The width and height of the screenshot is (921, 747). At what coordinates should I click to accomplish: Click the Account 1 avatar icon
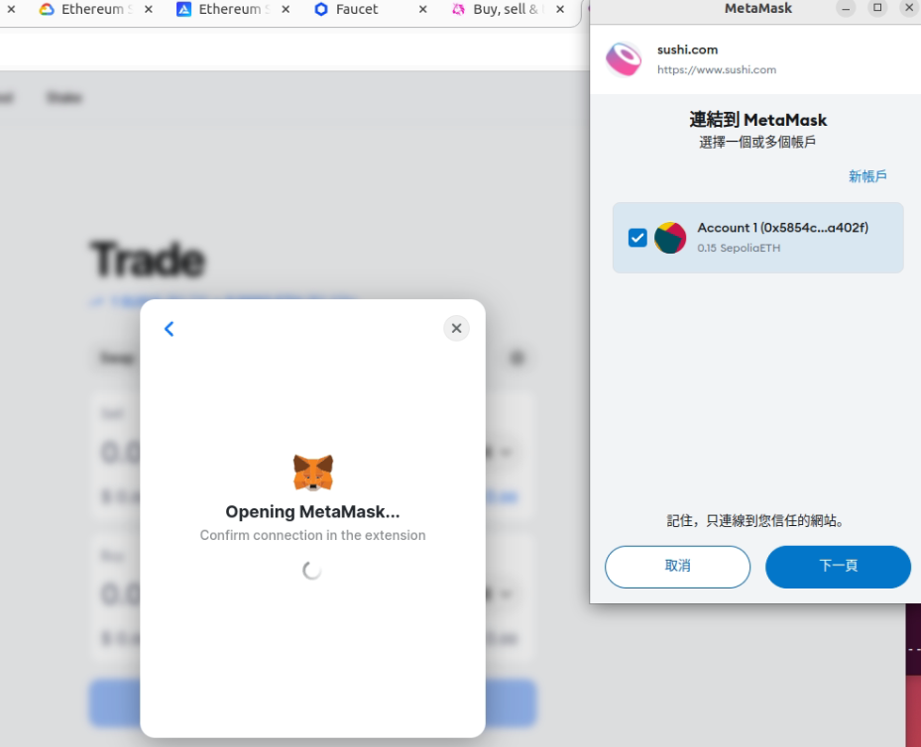pyautogui.click(x=670, y=238)
